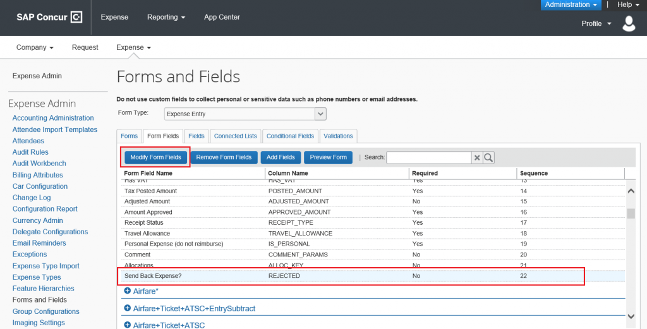Screen dimensions: 647x329
Task: Expand the Reporting menu
Action: [166, 17]
